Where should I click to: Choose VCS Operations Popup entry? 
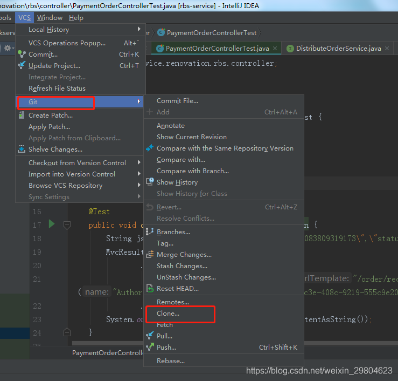click(x=80, y=43)
